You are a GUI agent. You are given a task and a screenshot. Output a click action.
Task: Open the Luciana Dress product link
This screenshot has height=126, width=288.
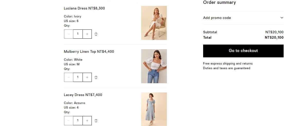tap(76, 8)
